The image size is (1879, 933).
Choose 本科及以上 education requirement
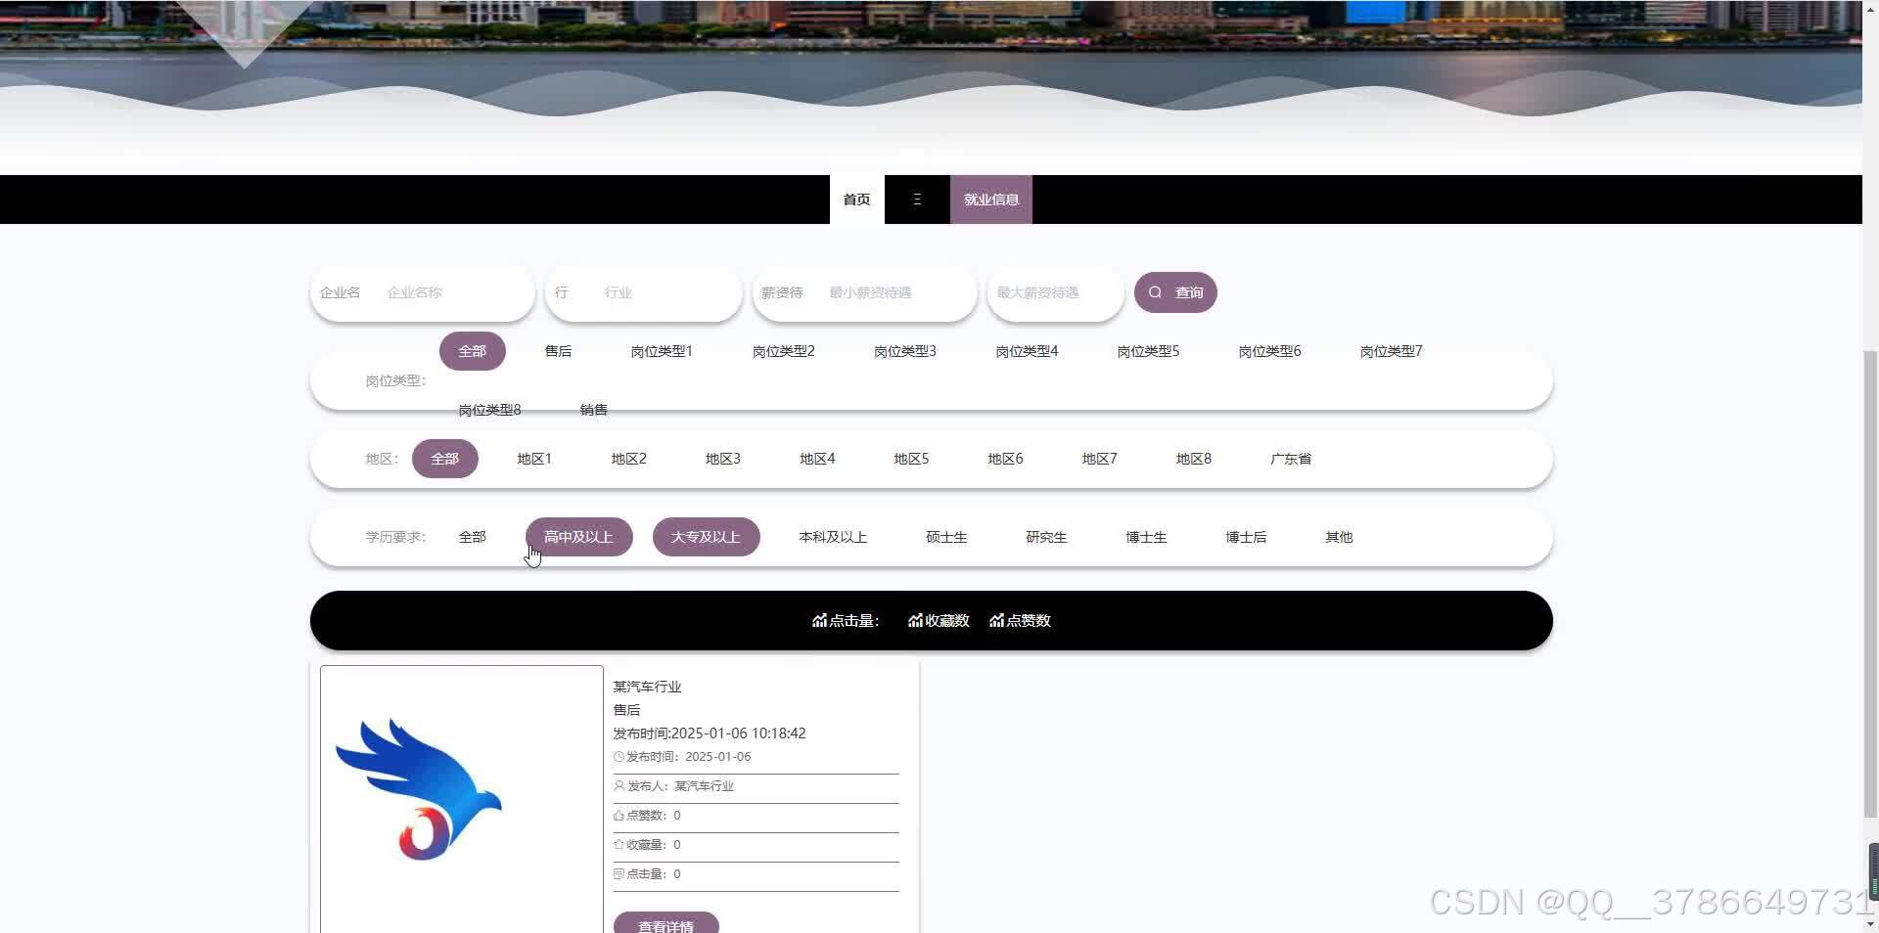[833, 537]
